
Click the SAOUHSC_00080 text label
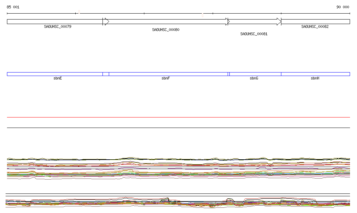pyautogui.click(x=166, y=30)
